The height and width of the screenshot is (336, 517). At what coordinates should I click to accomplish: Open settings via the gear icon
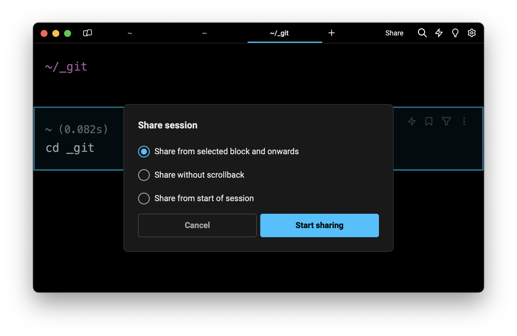click(471, 33)
